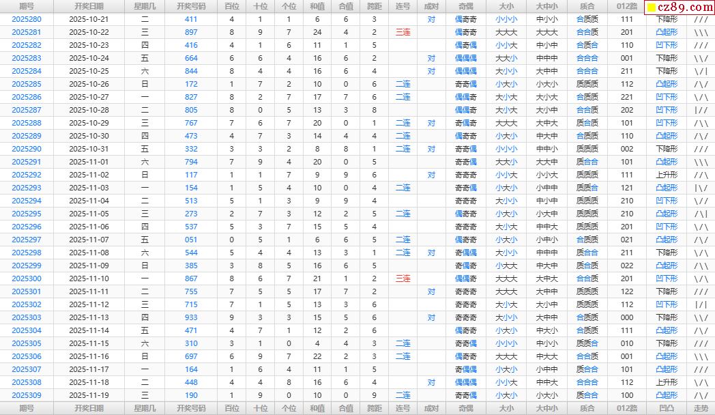Select winning number 897 link

191,32
